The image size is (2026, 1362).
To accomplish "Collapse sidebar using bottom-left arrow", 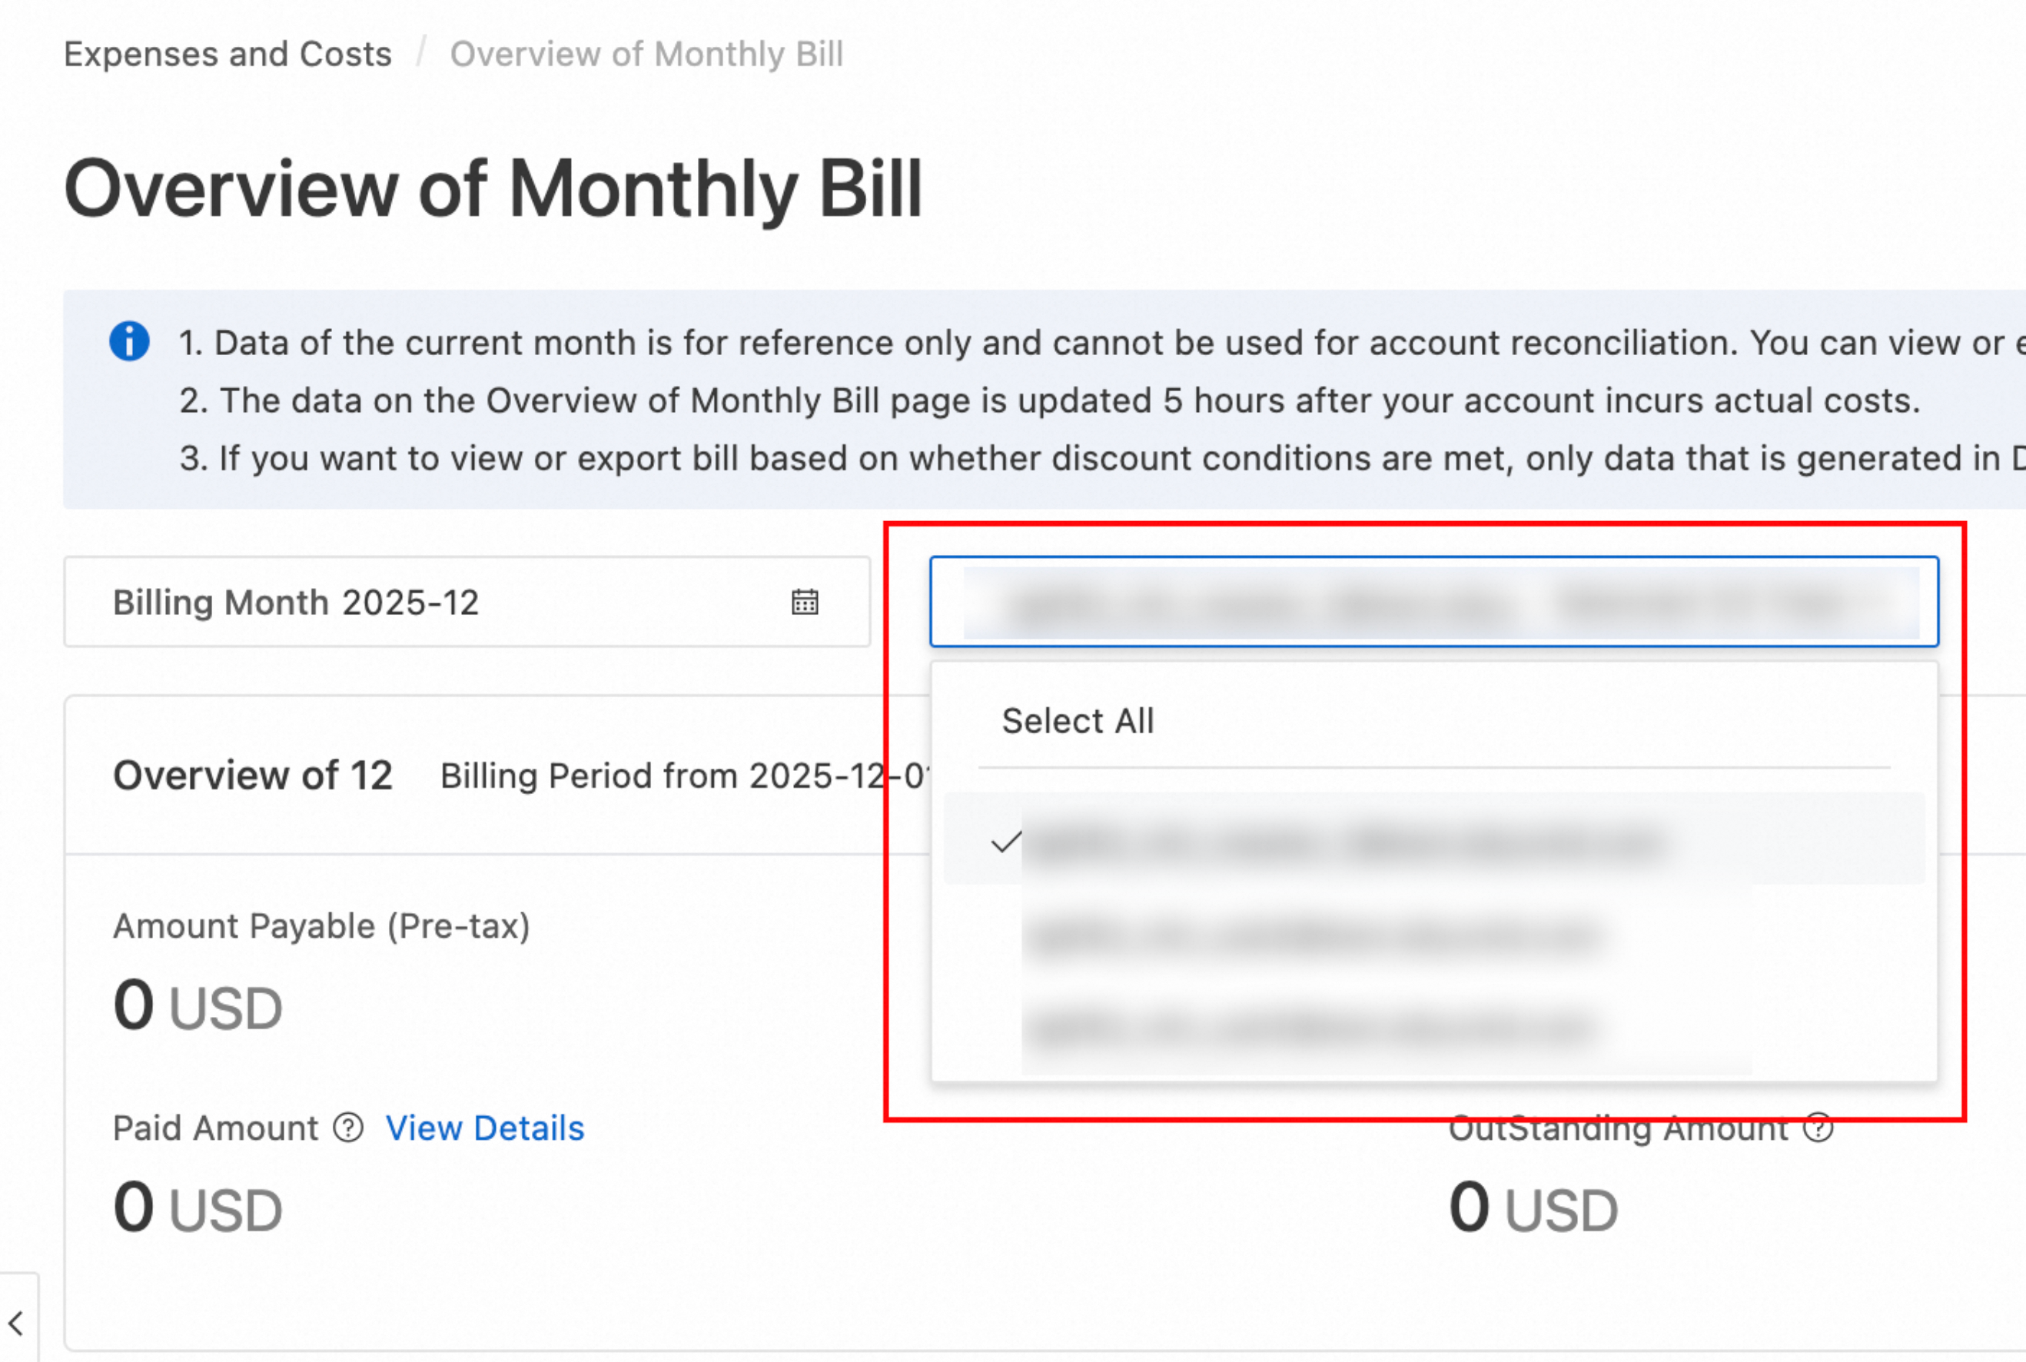I will (16, 1324).
